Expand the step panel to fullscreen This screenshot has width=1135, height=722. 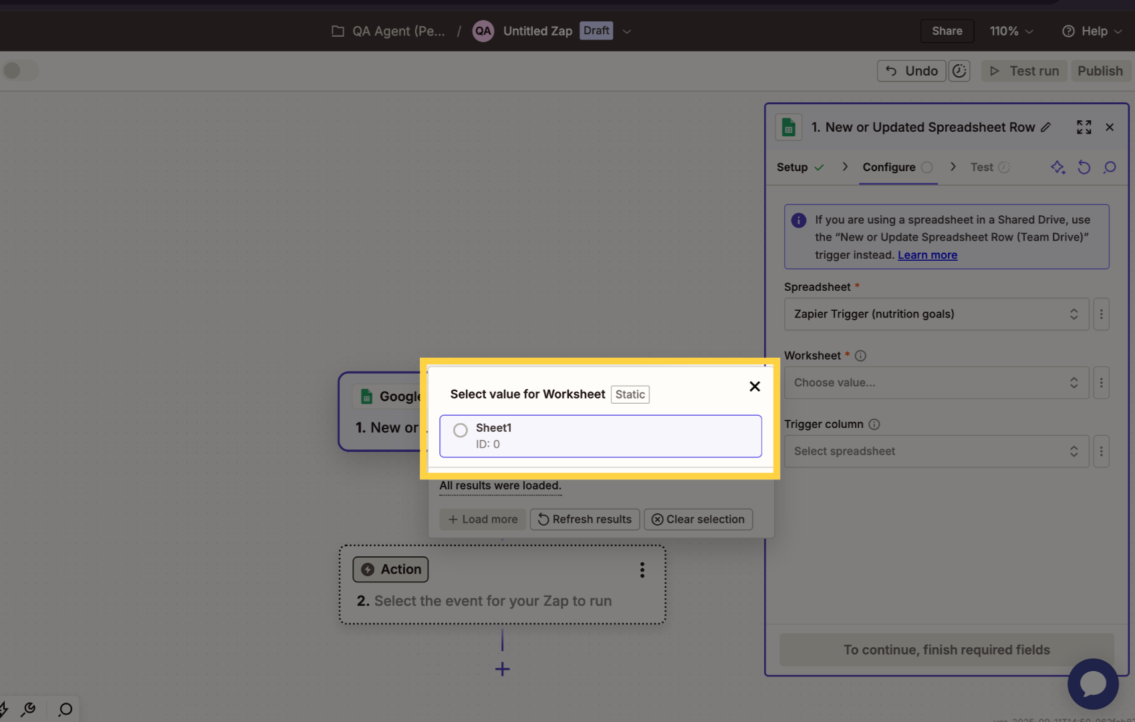click(1084, 127)
